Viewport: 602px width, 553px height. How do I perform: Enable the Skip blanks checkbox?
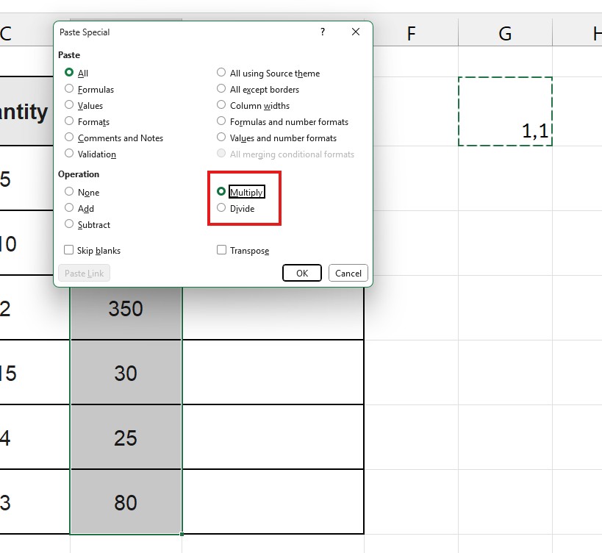pyautogui.click(x=68, y=250)
